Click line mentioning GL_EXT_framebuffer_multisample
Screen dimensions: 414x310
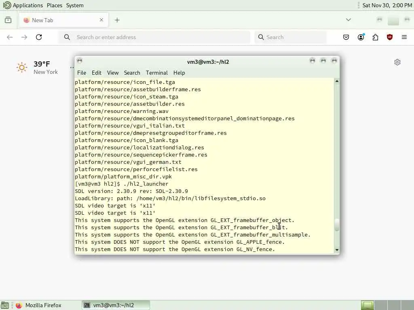192,235
